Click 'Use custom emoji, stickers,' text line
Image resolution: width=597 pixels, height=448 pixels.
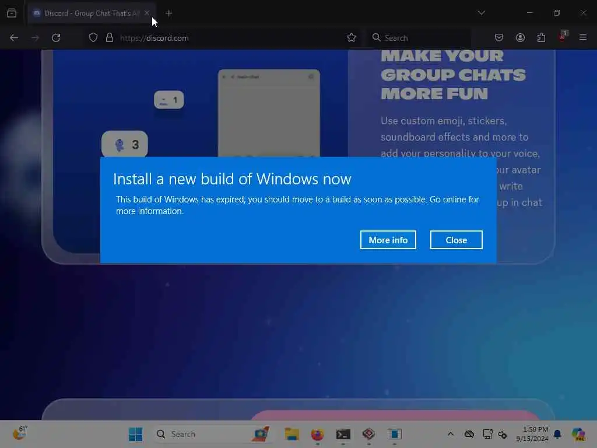(x=444, y=121)
